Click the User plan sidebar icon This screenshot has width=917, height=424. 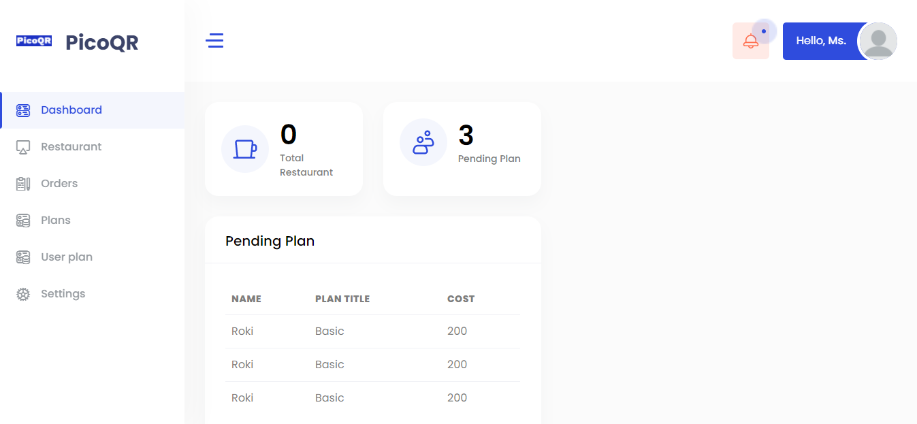(23, 257)
